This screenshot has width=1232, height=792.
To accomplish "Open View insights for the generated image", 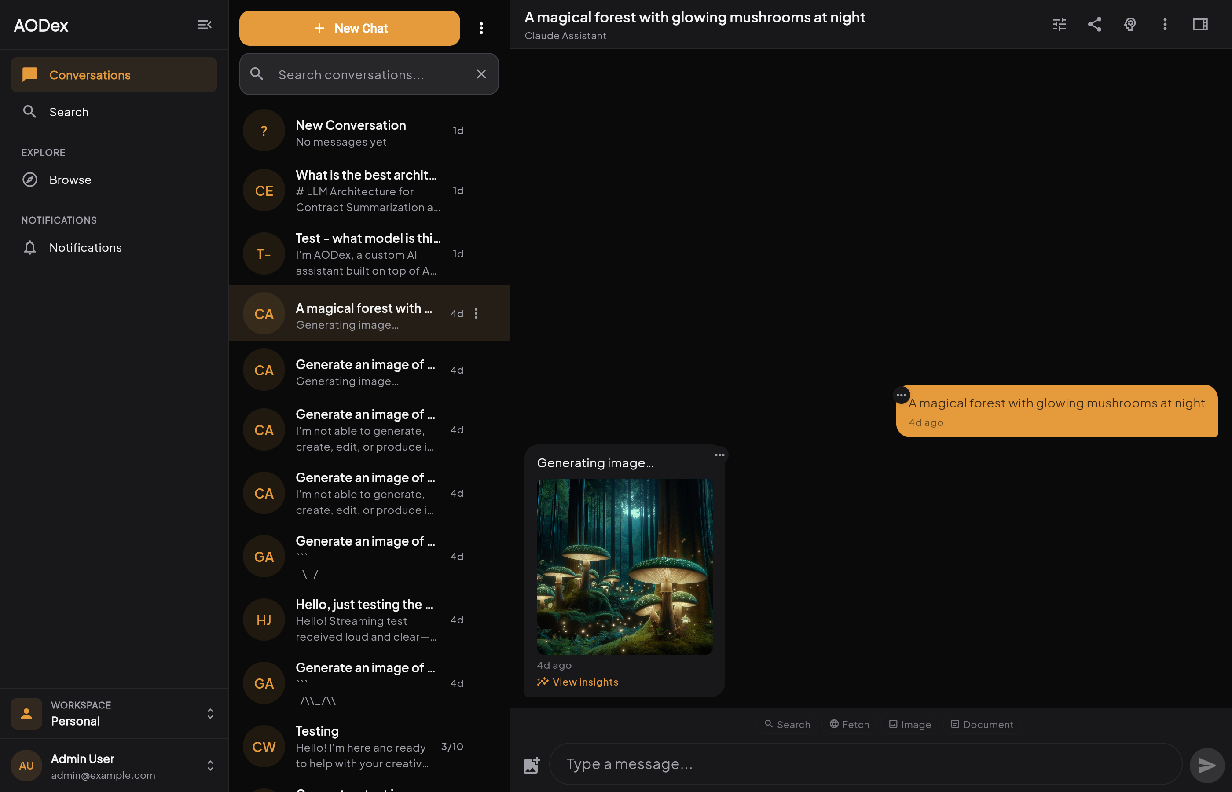I will (577, 682).
